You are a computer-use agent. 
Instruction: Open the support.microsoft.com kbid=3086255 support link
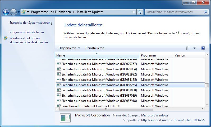pyautogui.click(x=173, y=120)
